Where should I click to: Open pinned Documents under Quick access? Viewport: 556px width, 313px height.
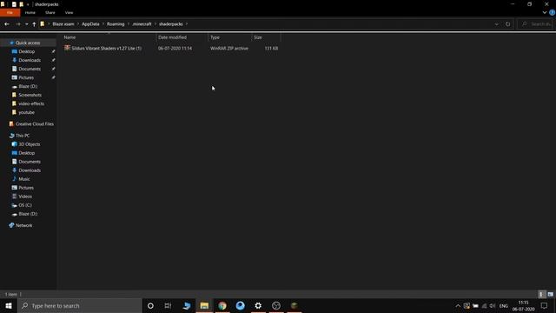pyautogui.click(x=30, y=69)
